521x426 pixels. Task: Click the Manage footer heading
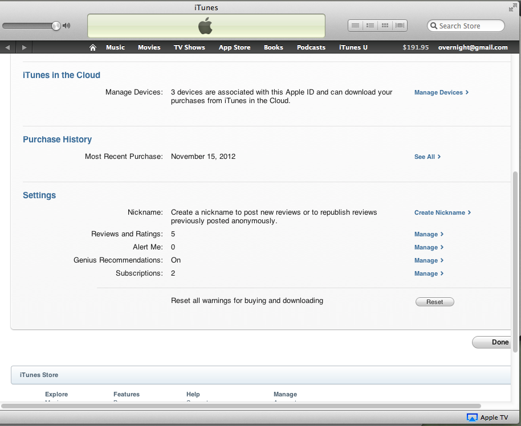point(285,394)
